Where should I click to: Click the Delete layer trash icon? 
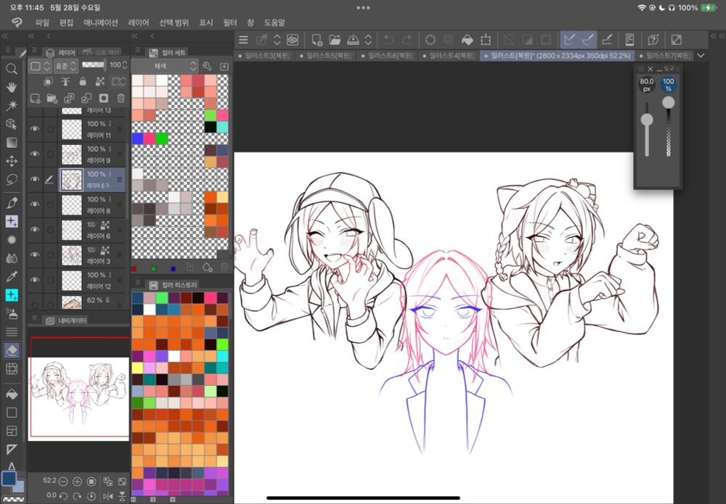coord(121,98)
